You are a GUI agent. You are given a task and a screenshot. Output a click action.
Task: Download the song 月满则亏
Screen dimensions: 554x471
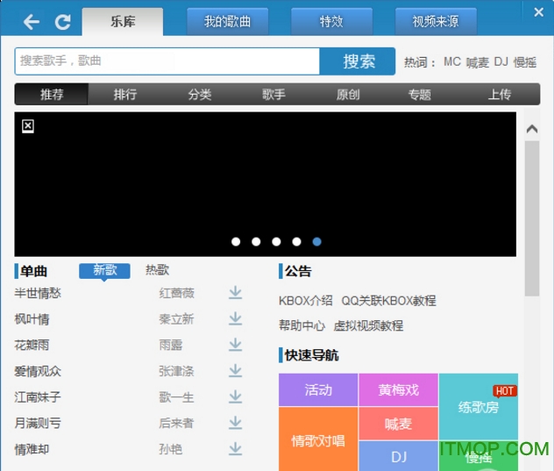click(235, 423)
